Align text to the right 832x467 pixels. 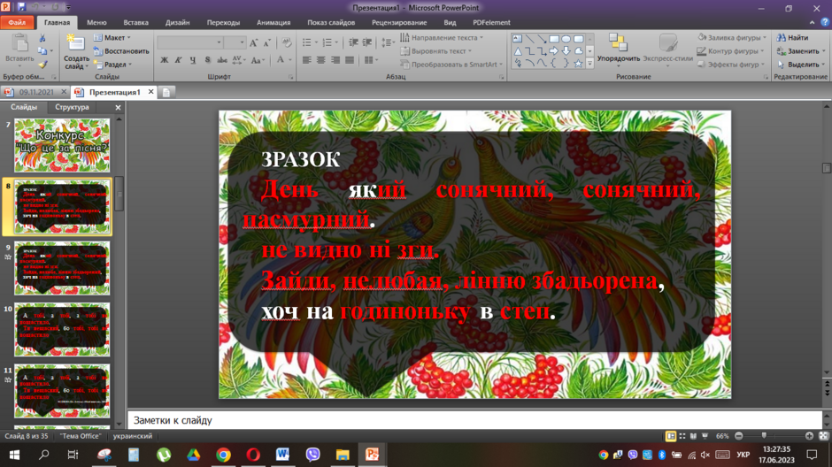coord(335,60)
